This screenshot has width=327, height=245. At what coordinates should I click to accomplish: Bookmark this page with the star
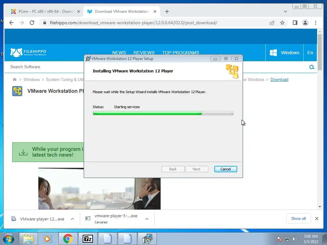click(x=282, y=23)
